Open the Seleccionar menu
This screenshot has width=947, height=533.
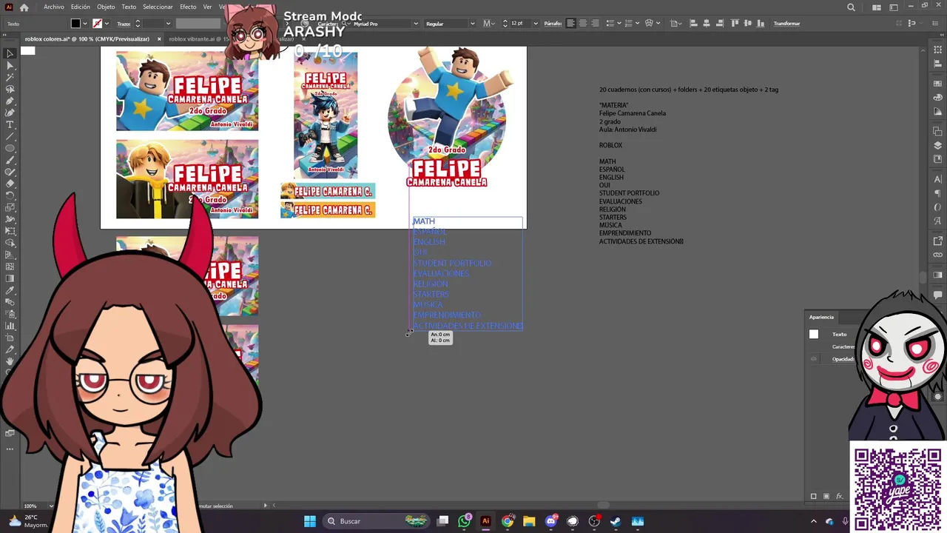(x=158, y=7)
